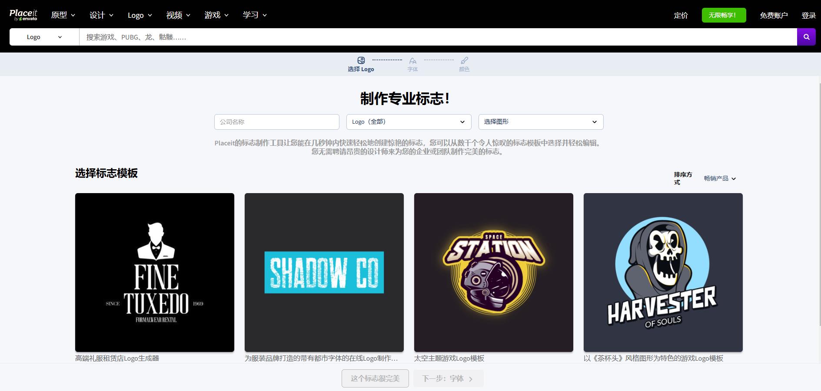Open the Logo（全部） category dropdown
Screen dimensions: 821x391
pyautogui.click(x=409, y=122)
